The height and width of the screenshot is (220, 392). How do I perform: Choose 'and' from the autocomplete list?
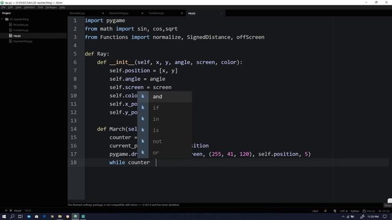pos(165,97)
